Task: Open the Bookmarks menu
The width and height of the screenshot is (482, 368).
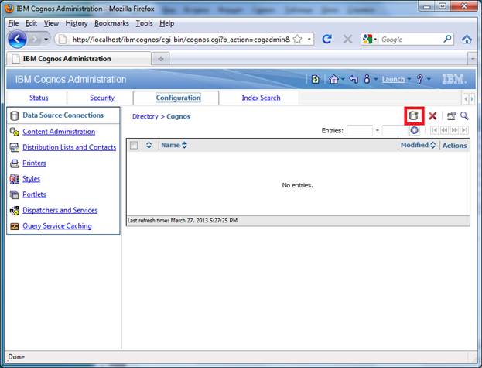Action: [x=111, y=23]
